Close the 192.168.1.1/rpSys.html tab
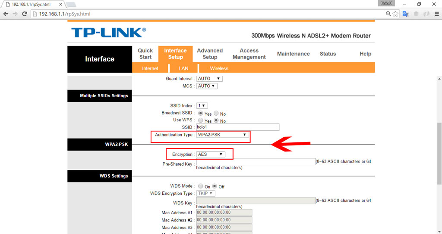The image size is (442, 234). pos(60,4)
